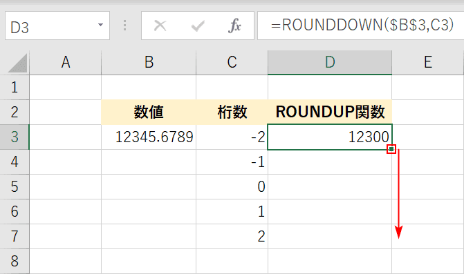Select row 8 header
464x274 pixels.
pos(15,261)
